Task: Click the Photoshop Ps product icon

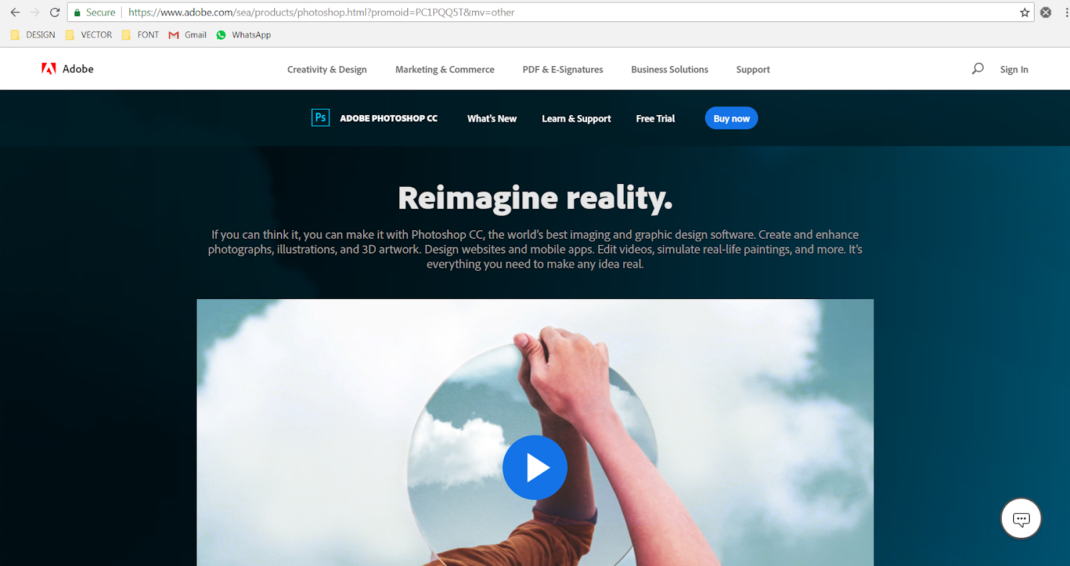Action: (x=320, y=118)
